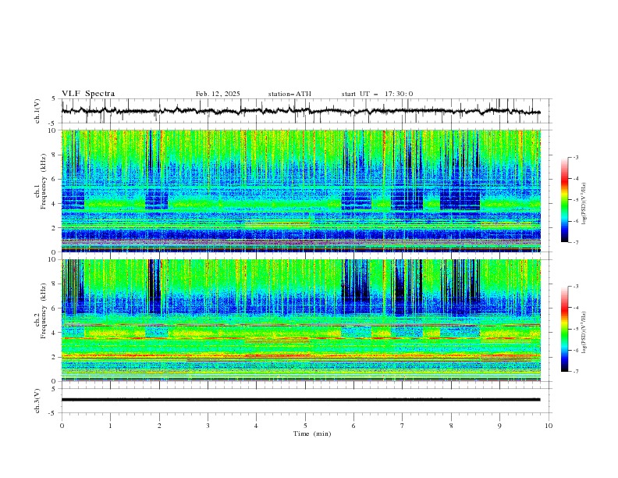Click the "3" tick on the time axis
Screen dimensions: 618x478
point(208,426)
